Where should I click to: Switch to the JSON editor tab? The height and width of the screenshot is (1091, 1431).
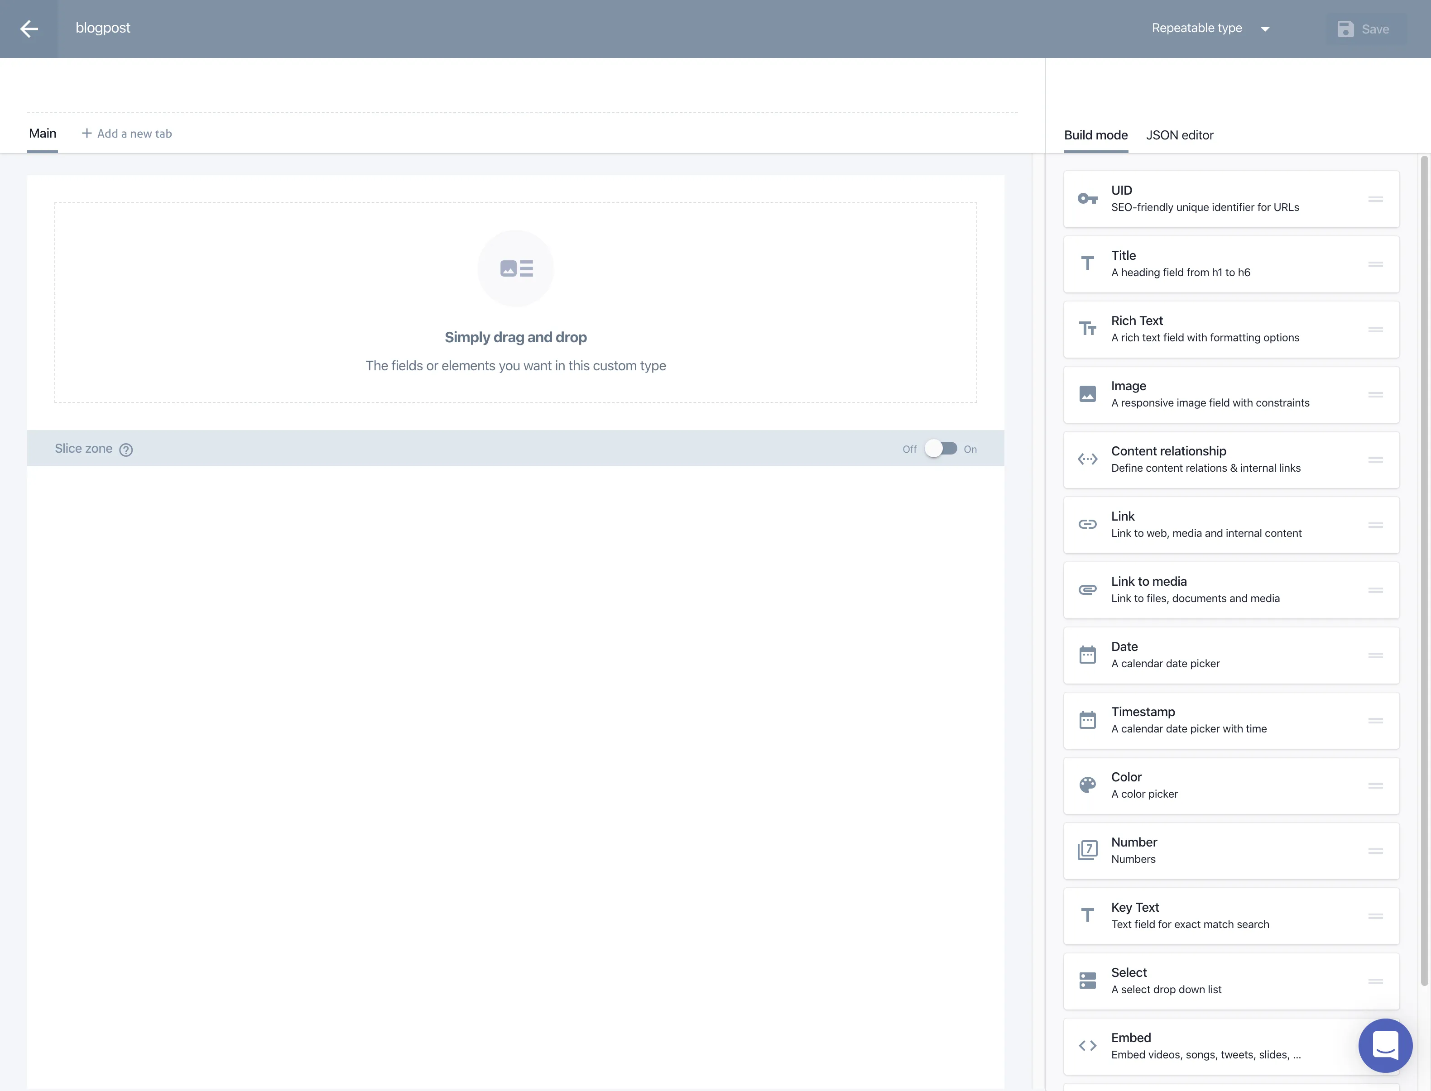click(1179, 135)
